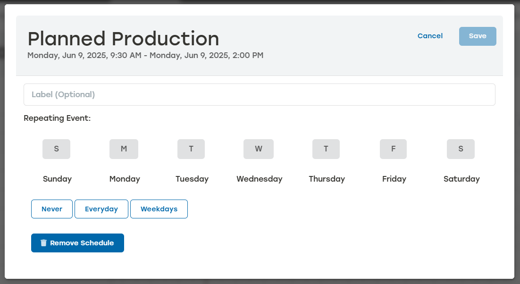Click the Save button
This screenshot has height=284, width=520.
click(x=478, y=36)
